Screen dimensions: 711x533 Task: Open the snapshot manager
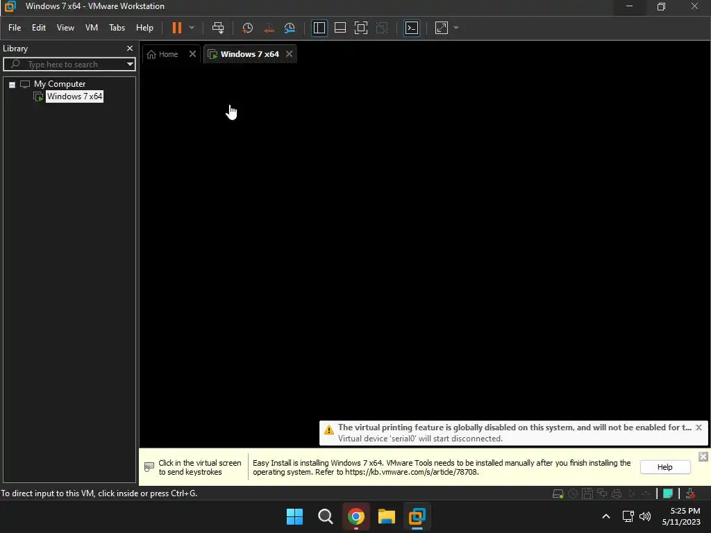point(290,28)
